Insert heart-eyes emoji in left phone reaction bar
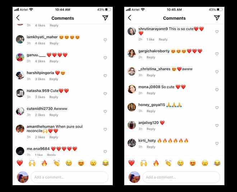237x192 pixels. (81, 163)
